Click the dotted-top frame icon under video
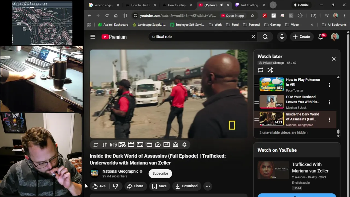 pos(149,145)
